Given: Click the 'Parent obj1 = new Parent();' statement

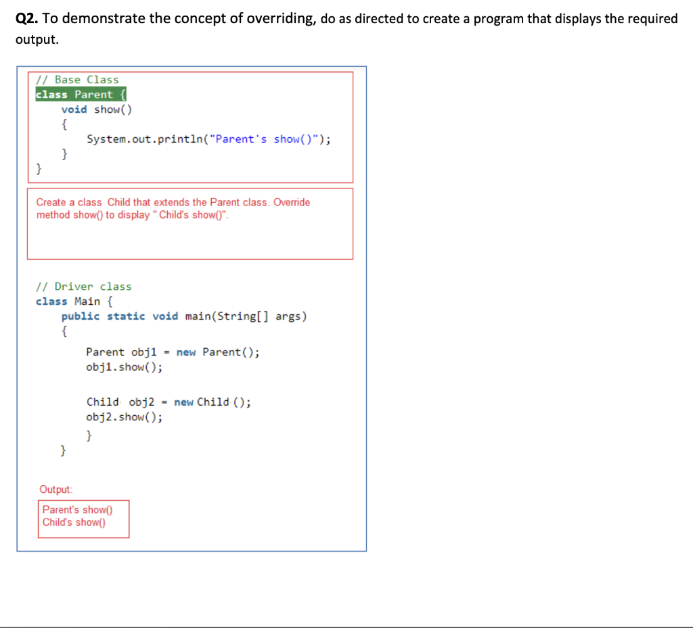Looking at the screenshot, I should (173, 352).
